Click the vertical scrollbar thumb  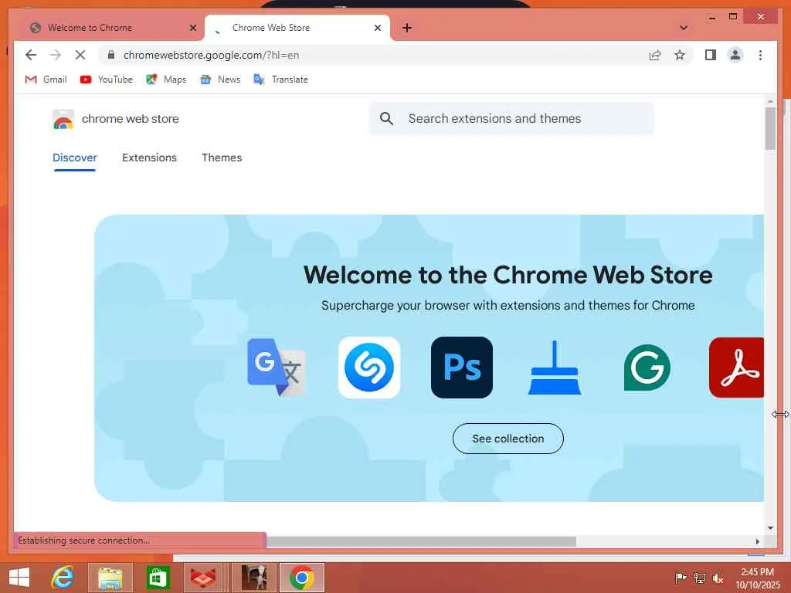point(770,129)
